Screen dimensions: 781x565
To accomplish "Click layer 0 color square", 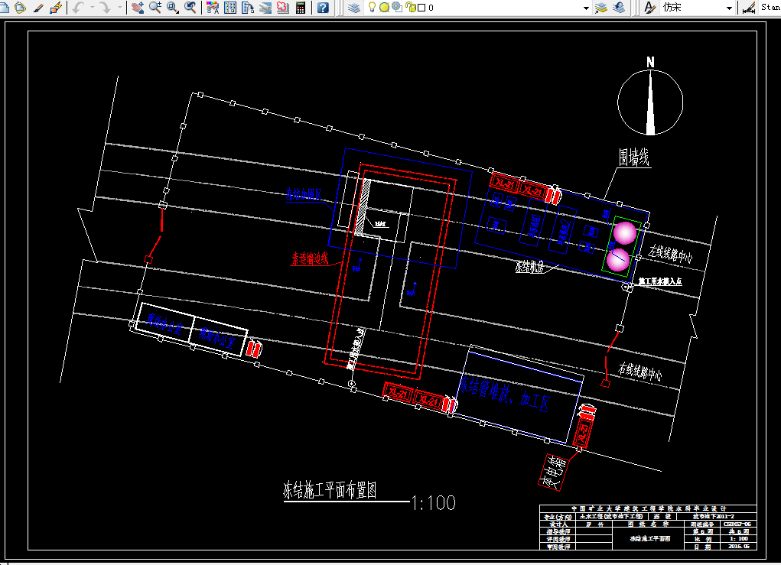I will [x=421, y=8].
